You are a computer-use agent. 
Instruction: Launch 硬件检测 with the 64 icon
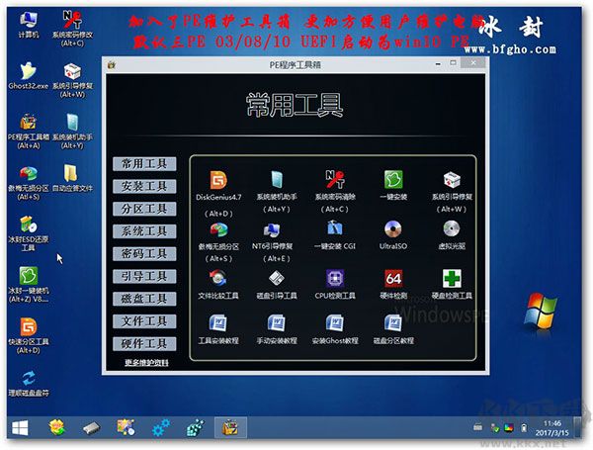click(x=392, y=279)
